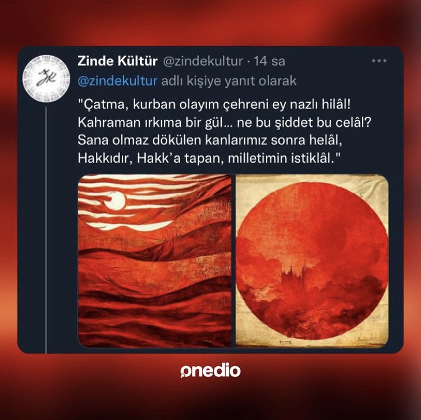This screenshot has width=421, height=420.
Task: Open the right red circle painting image
Action: coord(312,261)
